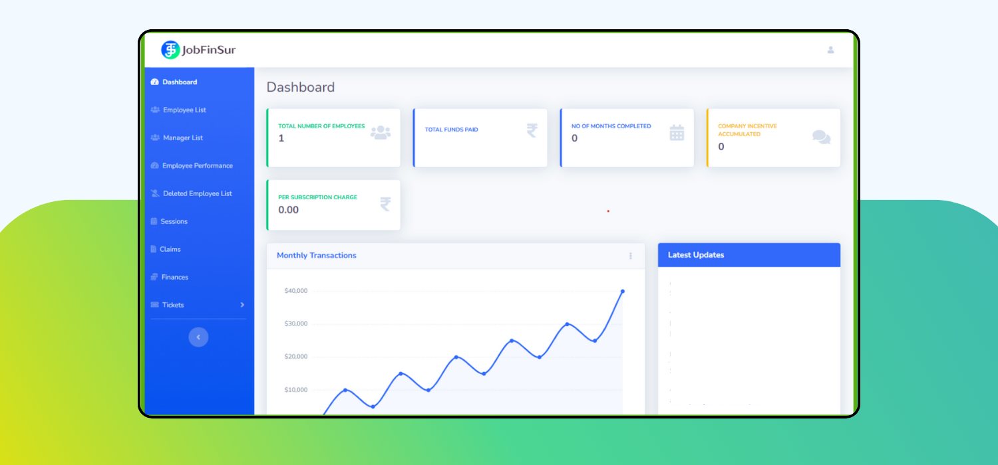Screen dimensions: 998x465
Task: Open Employee List in the sidebar
Action: coord(184,110)
